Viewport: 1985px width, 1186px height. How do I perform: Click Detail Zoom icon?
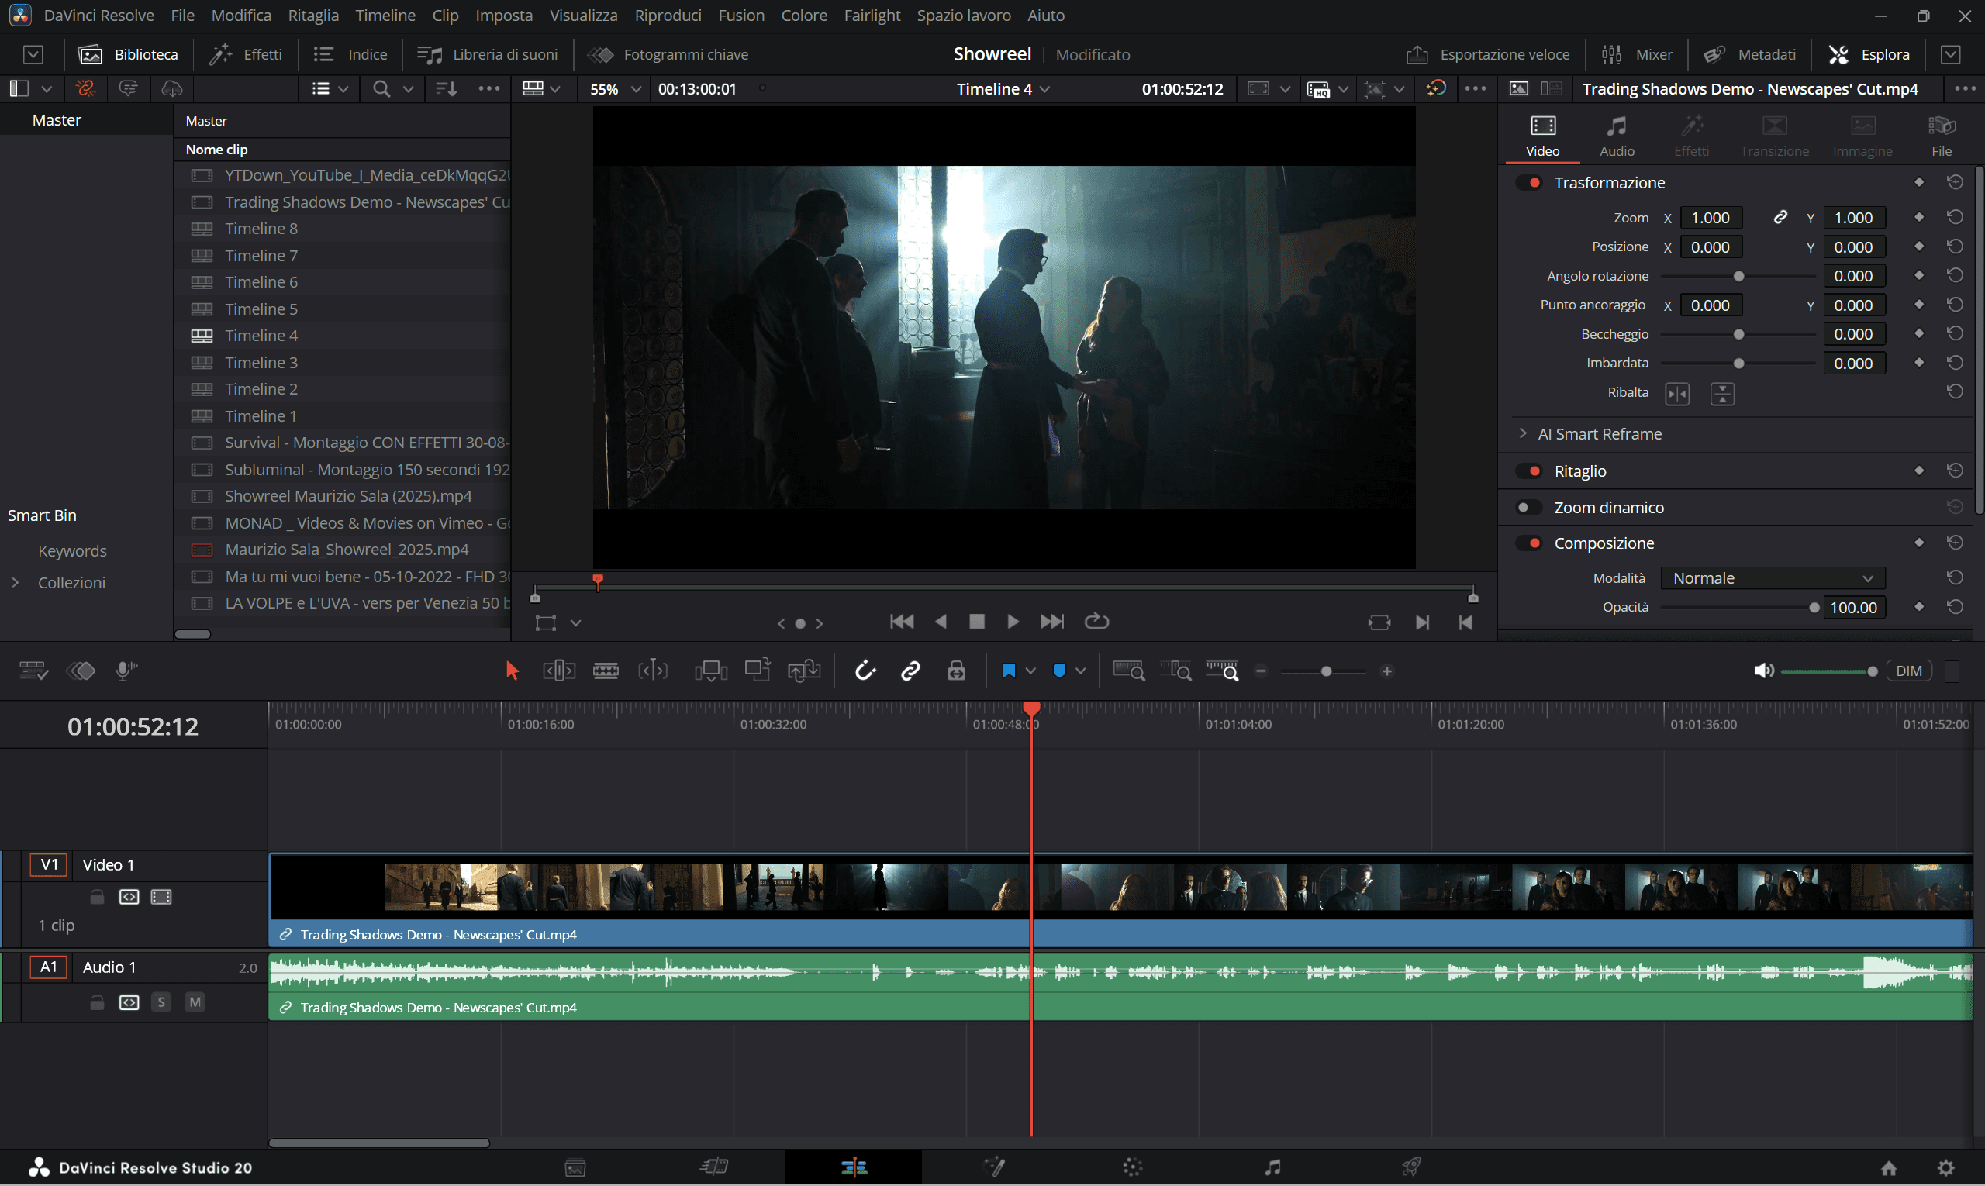(1176, 671)
